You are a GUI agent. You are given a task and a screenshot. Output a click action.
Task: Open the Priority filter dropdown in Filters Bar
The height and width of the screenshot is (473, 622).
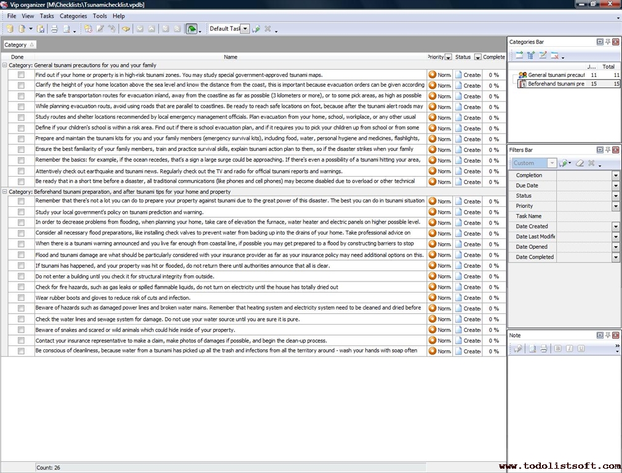615,206
